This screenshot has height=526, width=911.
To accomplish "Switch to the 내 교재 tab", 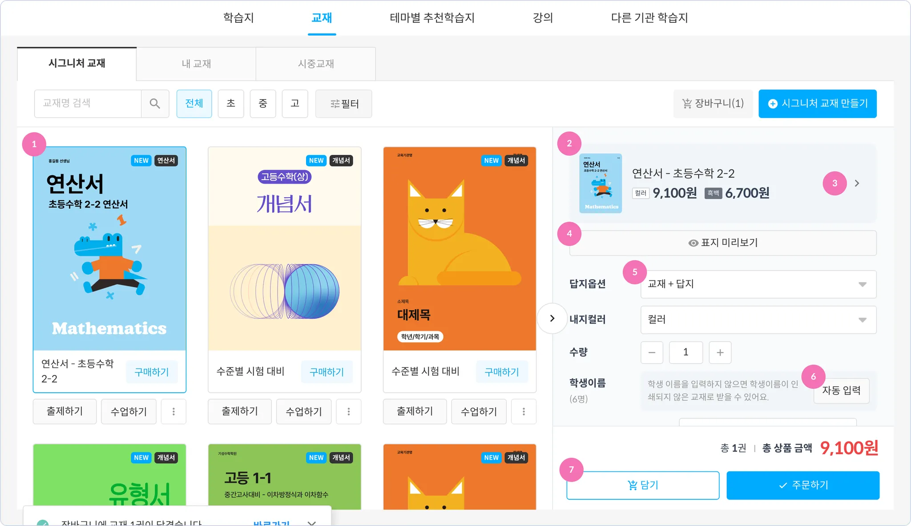I will [196, 64].
